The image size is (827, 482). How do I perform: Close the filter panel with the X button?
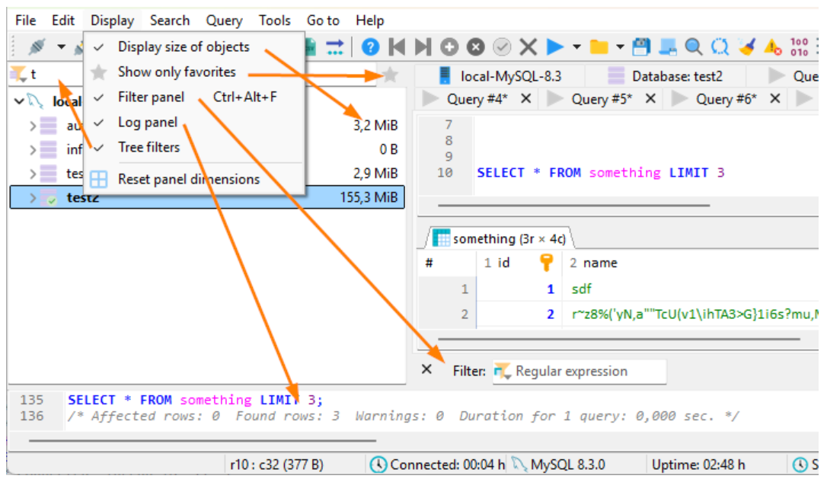[426, 369]
